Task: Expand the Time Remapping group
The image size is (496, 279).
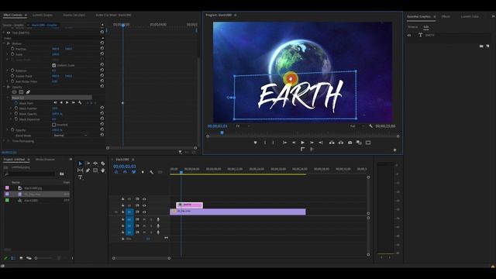Action: click(4, 141)
